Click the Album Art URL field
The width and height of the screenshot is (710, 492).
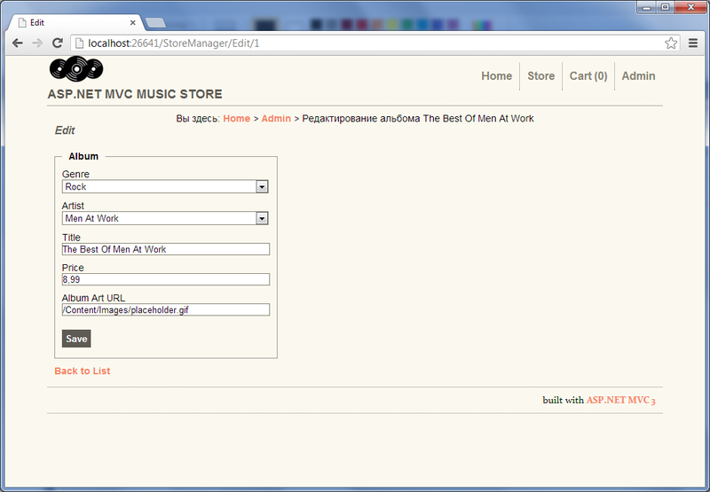pos(166,309)
